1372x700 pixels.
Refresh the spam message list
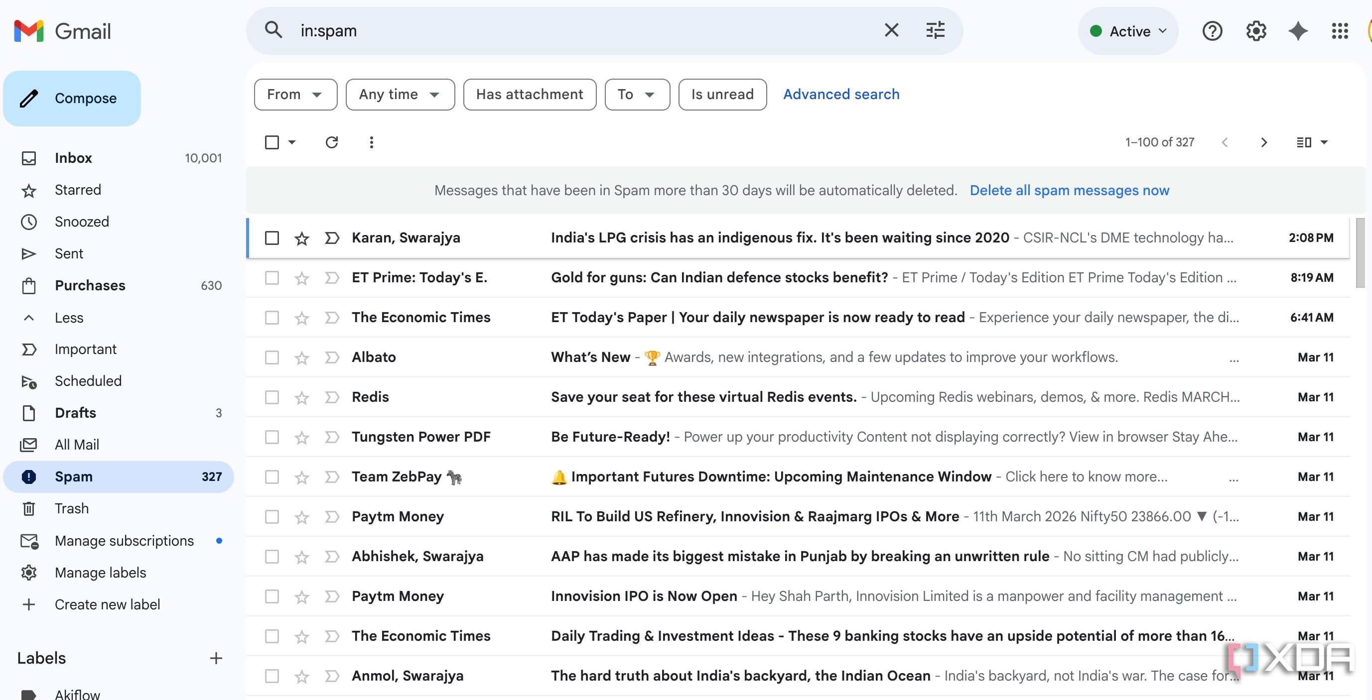[x=332, y=142]
